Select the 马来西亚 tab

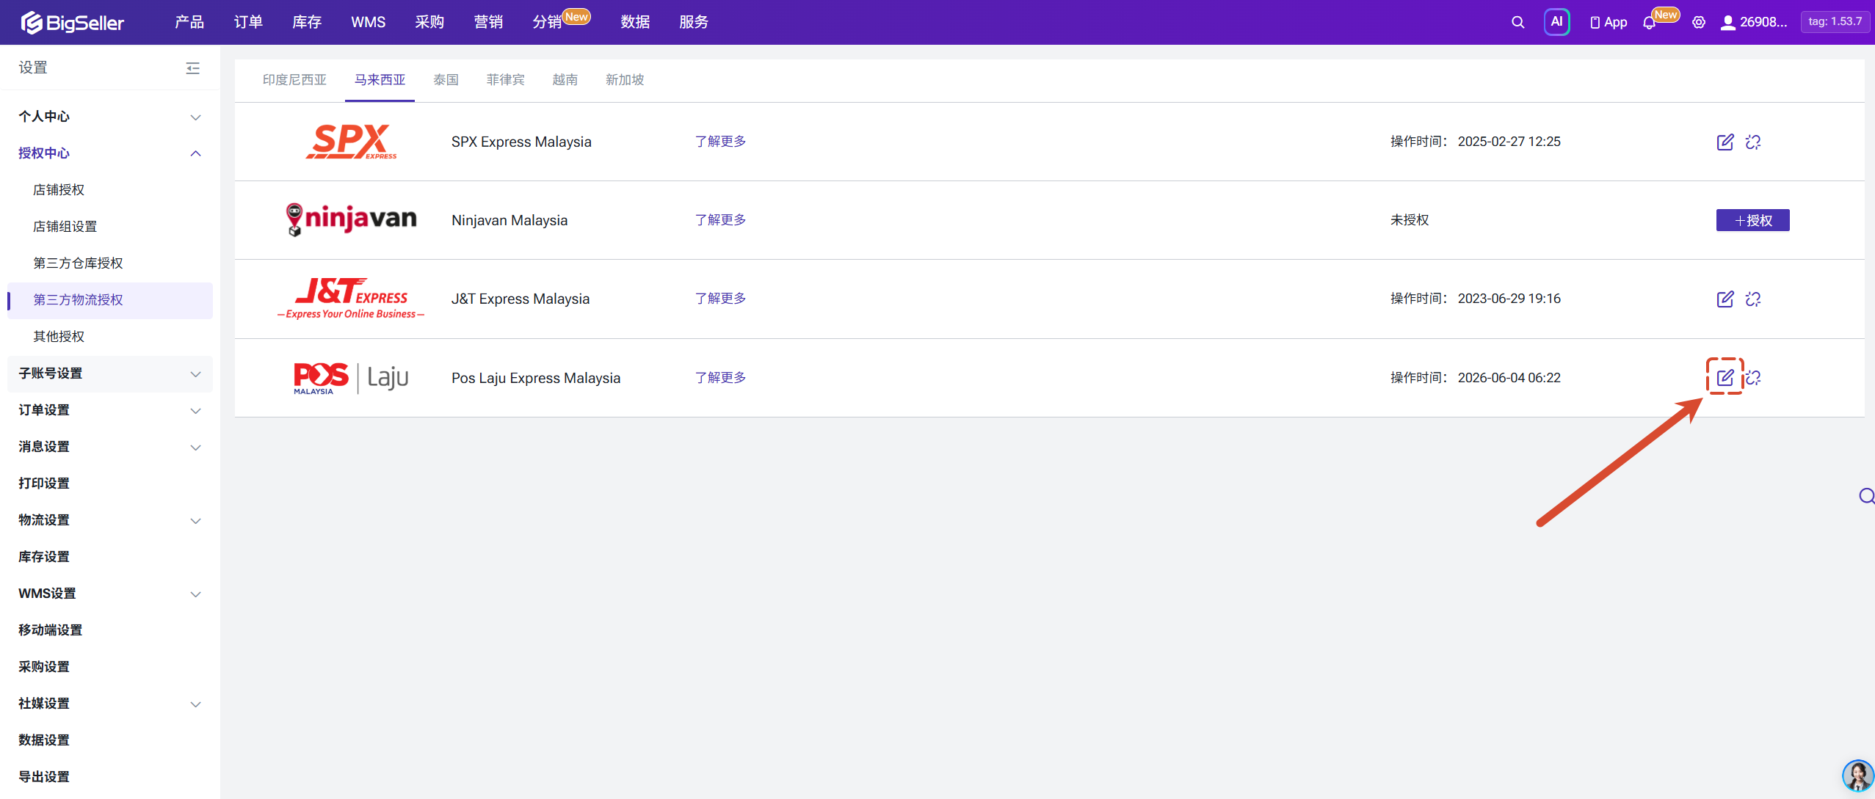[380, 79]
